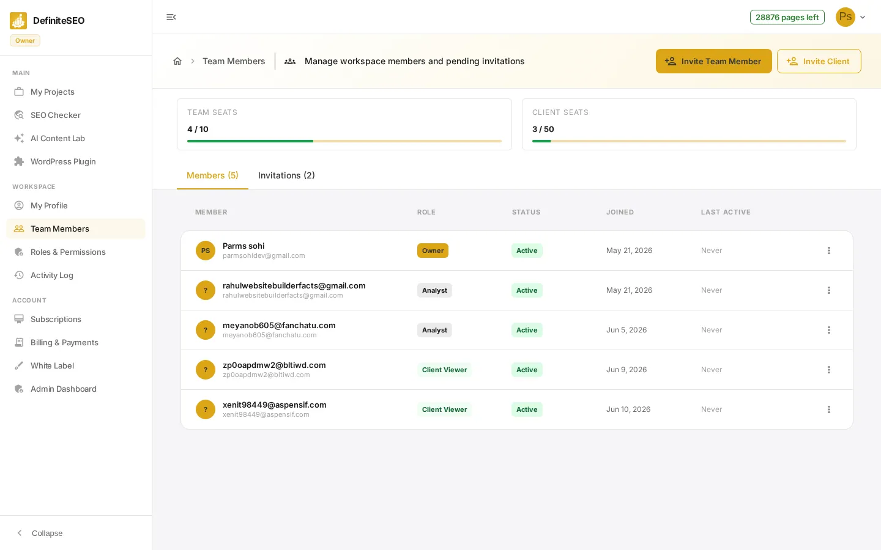Image resolution: width=881 pixels, height=550 pixels.
Task: Select Team Members in the sidebar
Action: point(76,229)
